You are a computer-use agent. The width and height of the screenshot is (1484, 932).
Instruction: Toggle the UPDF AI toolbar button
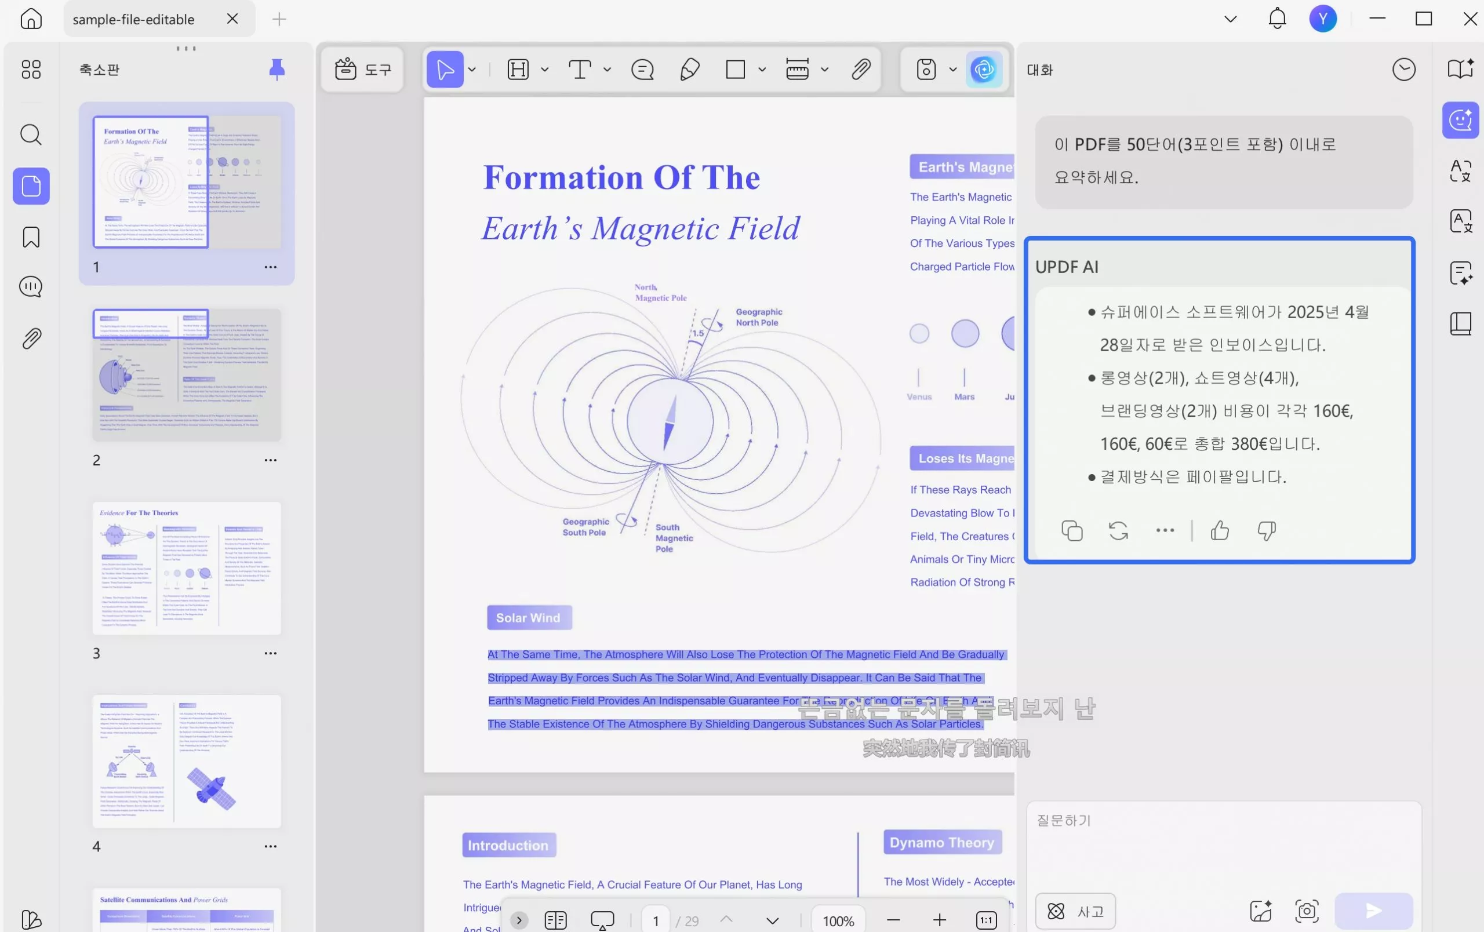pyautogui.click(x=984, y=69)
